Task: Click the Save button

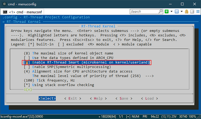Action: coord(124,98)
